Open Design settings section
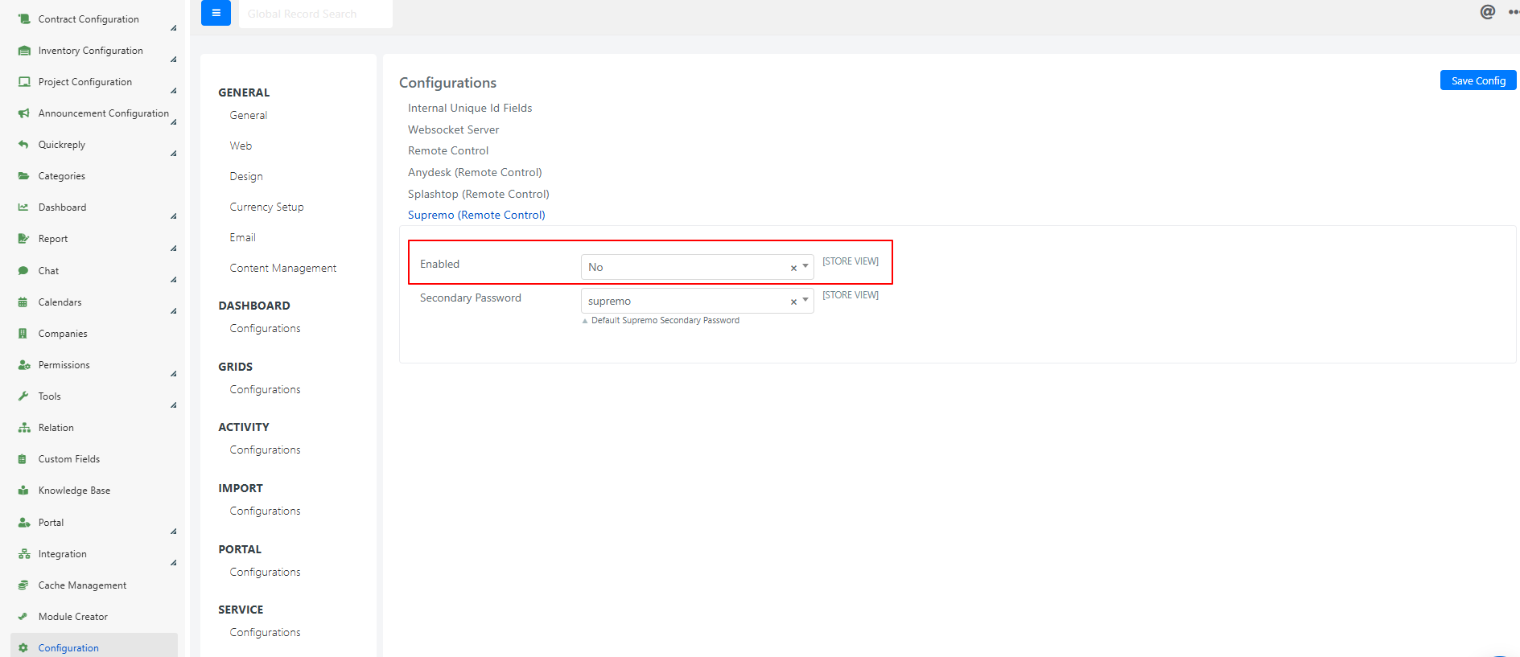 tap(246, 176)
